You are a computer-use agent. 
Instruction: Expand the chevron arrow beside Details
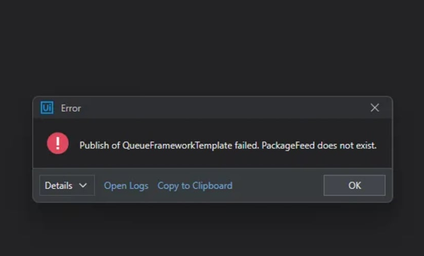(x=83, y=186)
